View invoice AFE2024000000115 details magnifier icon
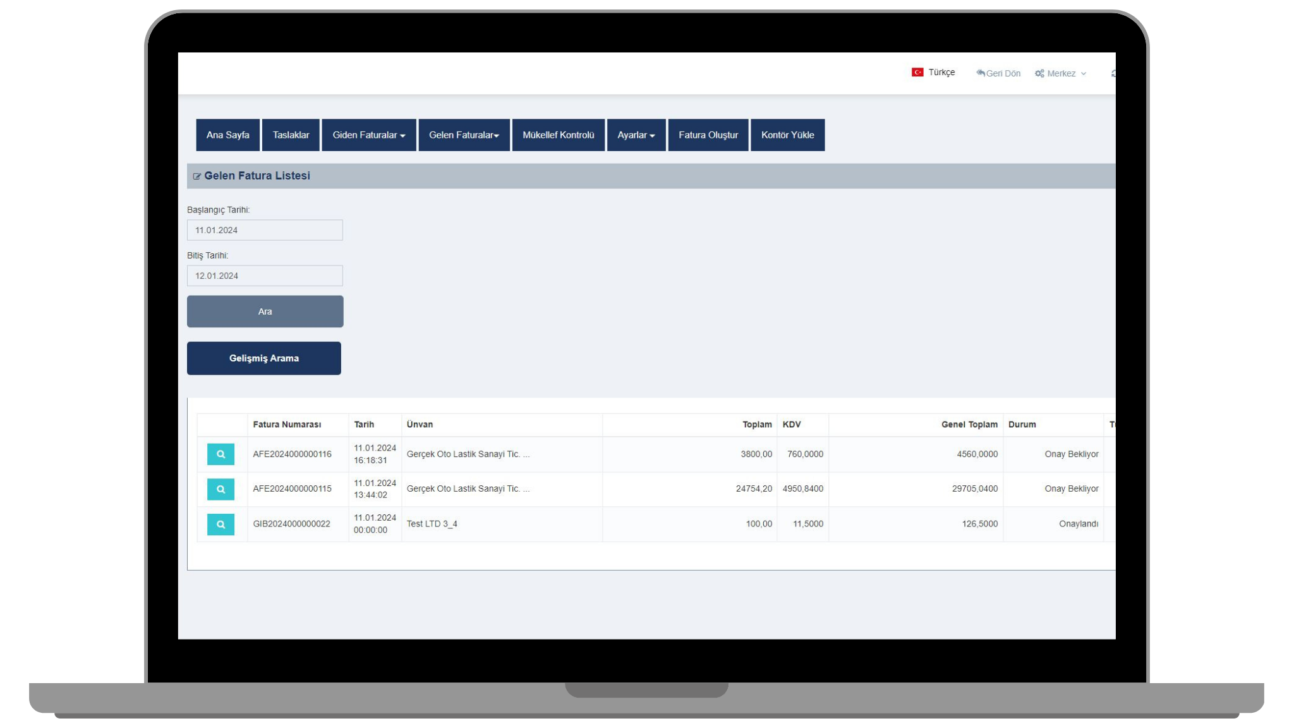The image size is (1294, 728). click(x=221, y=489)
